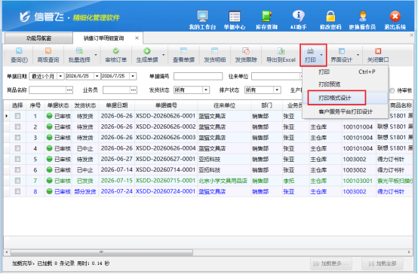This screenshot has width=418, height=274.
Task: Switch to the 功能导航窗 tab
Action: (38, 38)
